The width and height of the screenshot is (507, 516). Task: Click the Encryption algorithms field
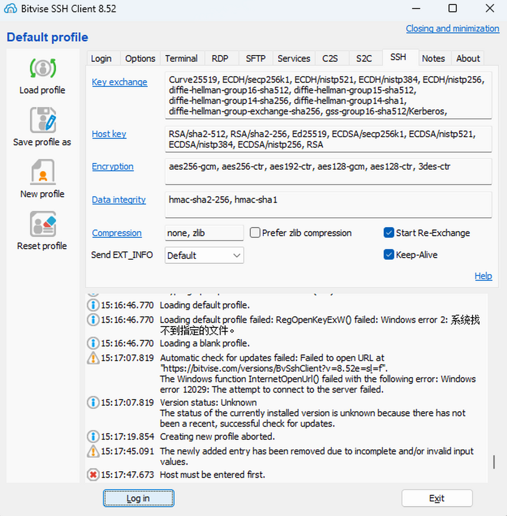[328, 172]
